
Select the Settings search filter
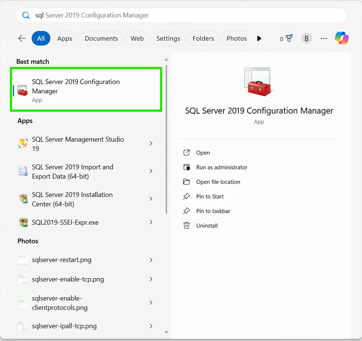[x=168, y=38]
